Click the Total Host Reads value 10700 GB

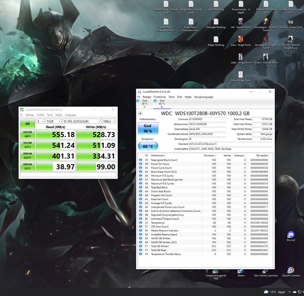(x=263, y=119)
